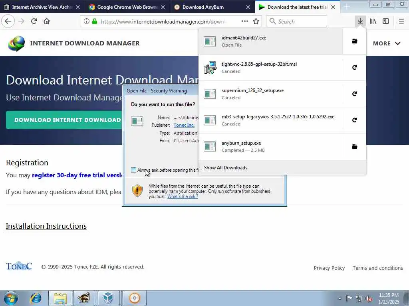Close the Download AnyBurn tab
Viewport: 409px width, 306px height.
tap(248, 7)
